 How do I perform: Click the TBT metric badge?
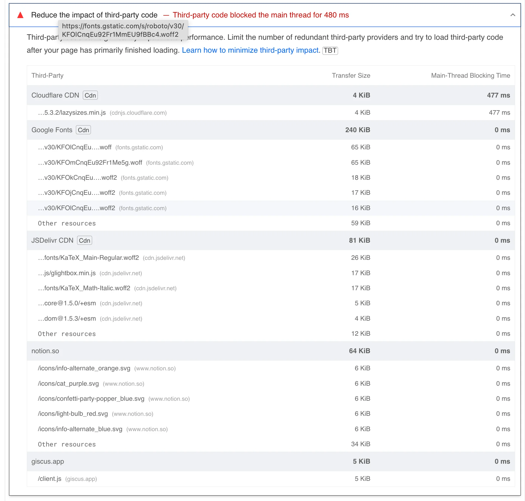click(330, 51)
